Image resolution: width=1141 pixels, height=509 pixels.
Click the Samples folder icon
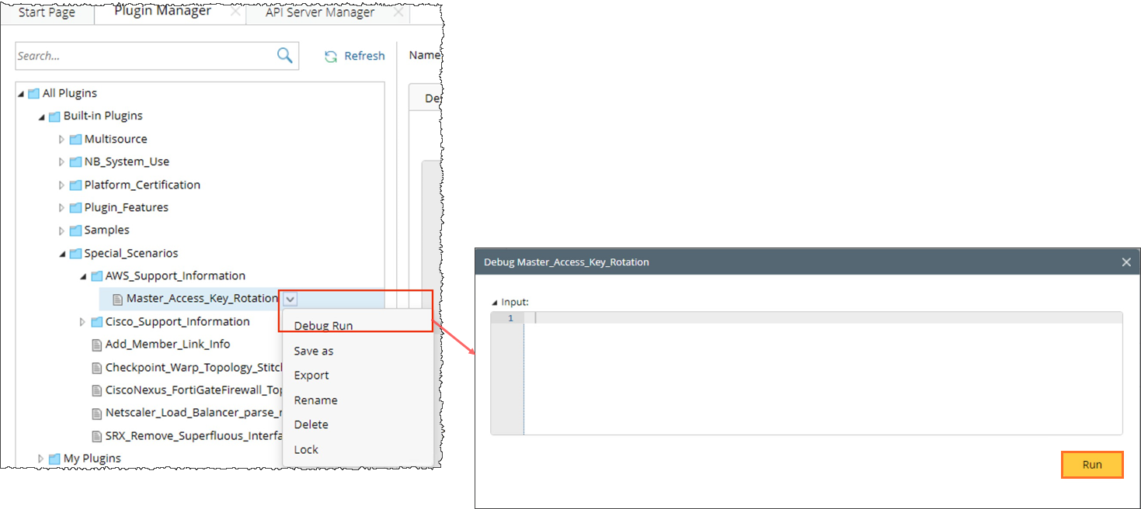click(x=75, y=230)
